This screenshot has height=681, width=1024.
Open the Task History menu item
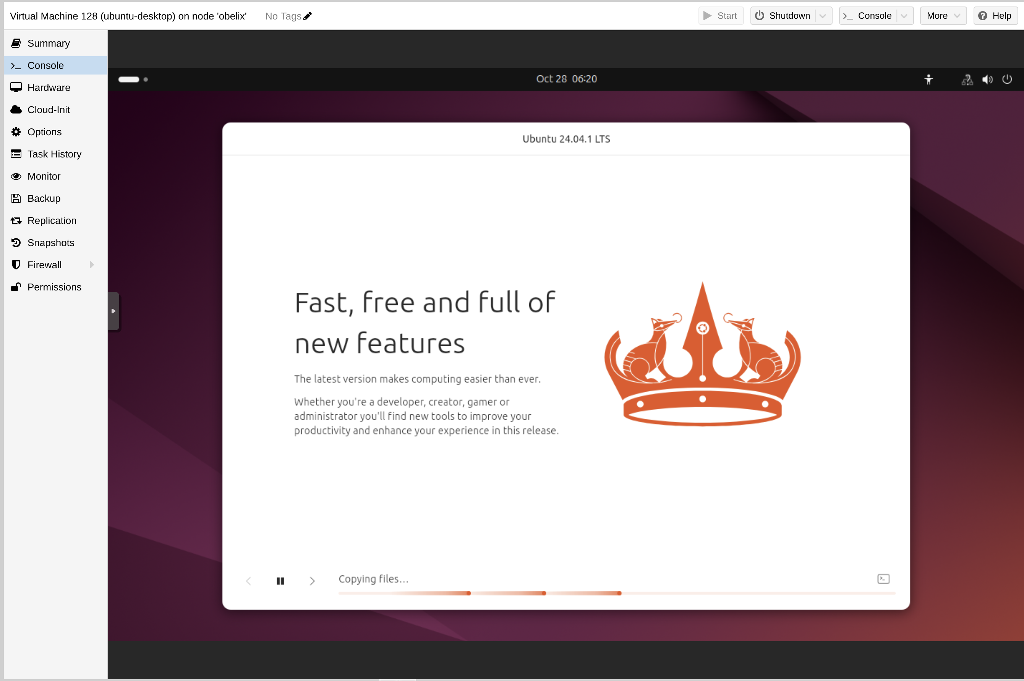54,154
